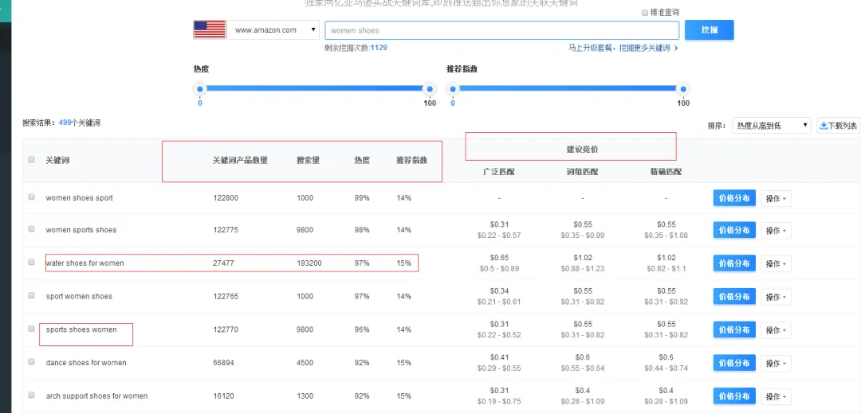
Task: Click the 推荐指数 column header
Action: coord(412,161)
